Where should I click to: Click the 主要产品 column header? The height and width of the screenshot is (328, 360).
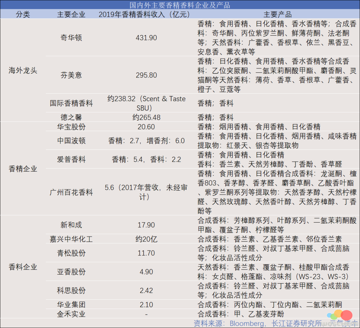[278, 14]
